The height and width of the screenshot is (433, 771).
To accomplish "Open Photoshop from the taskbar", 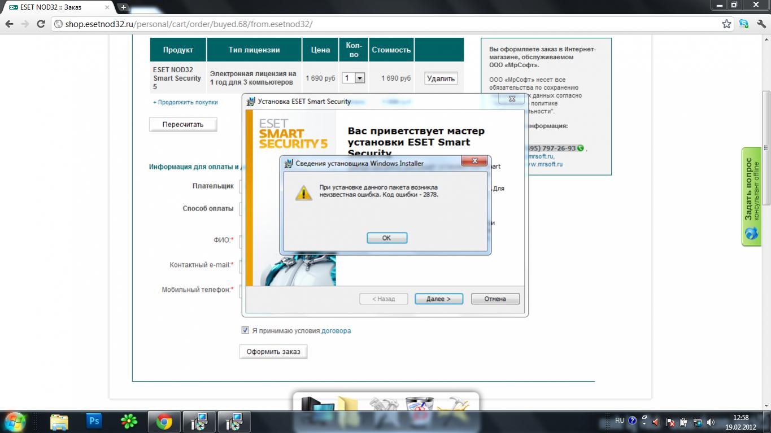I will pos(94,421).
